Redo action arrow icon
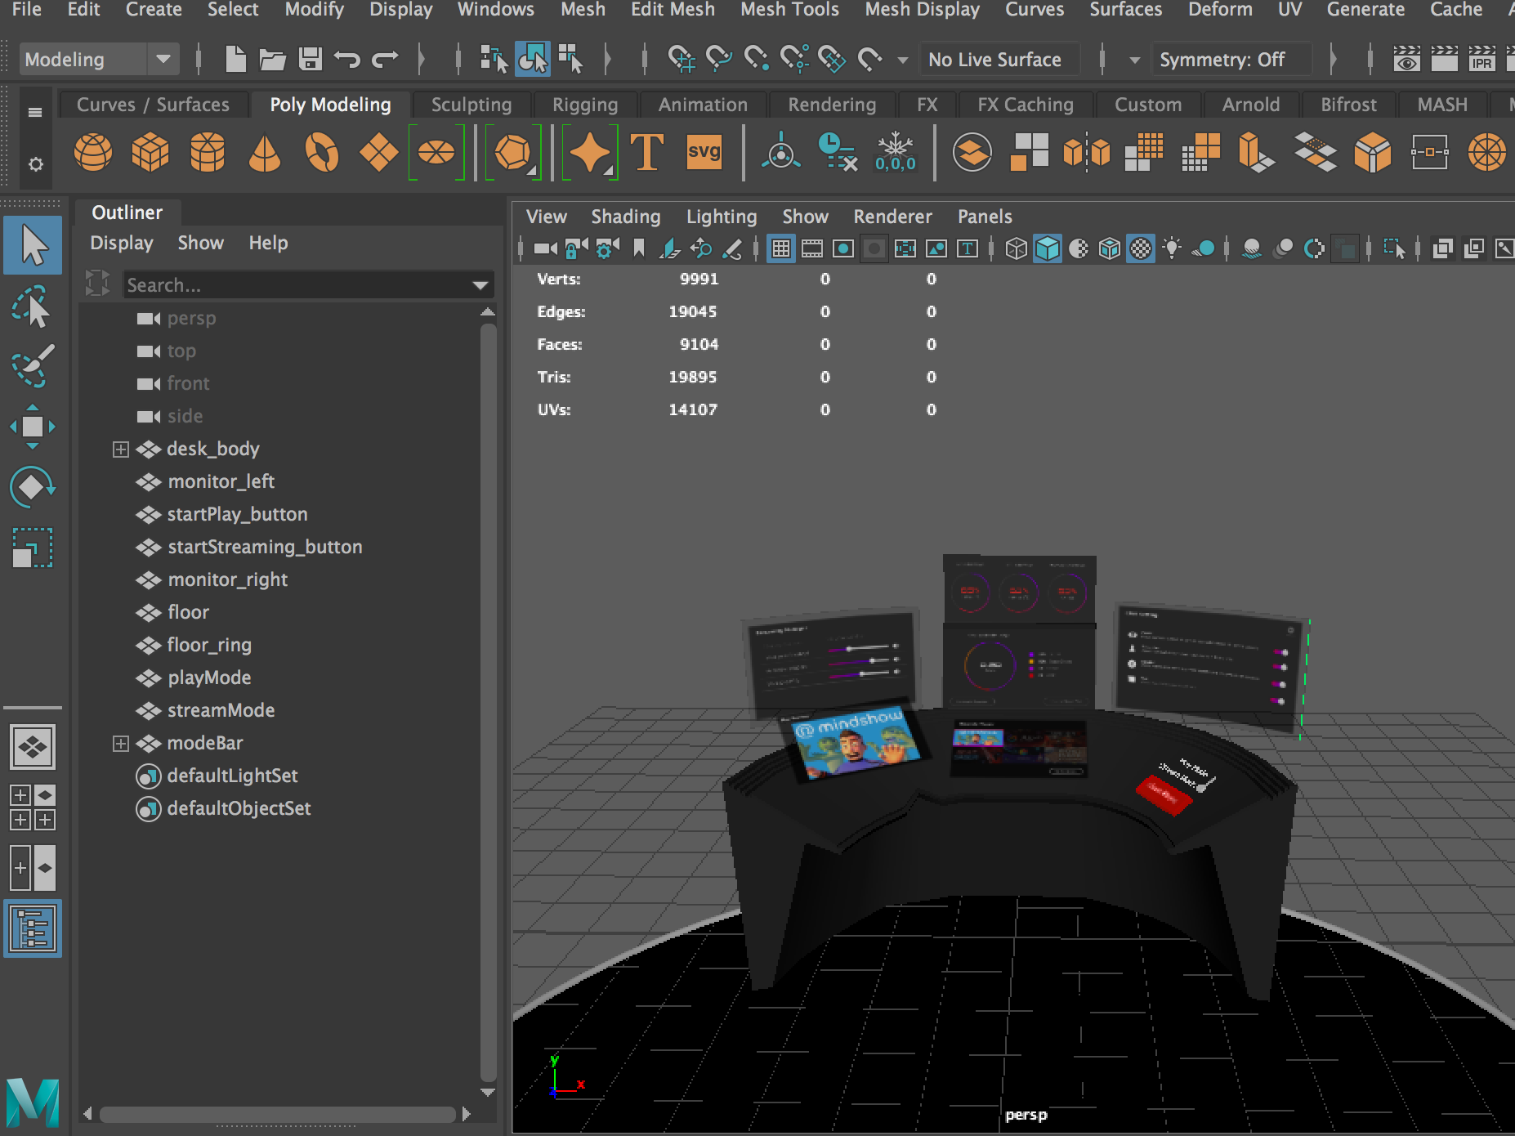The image size is (1515, 1136). [x=385, y=59]
